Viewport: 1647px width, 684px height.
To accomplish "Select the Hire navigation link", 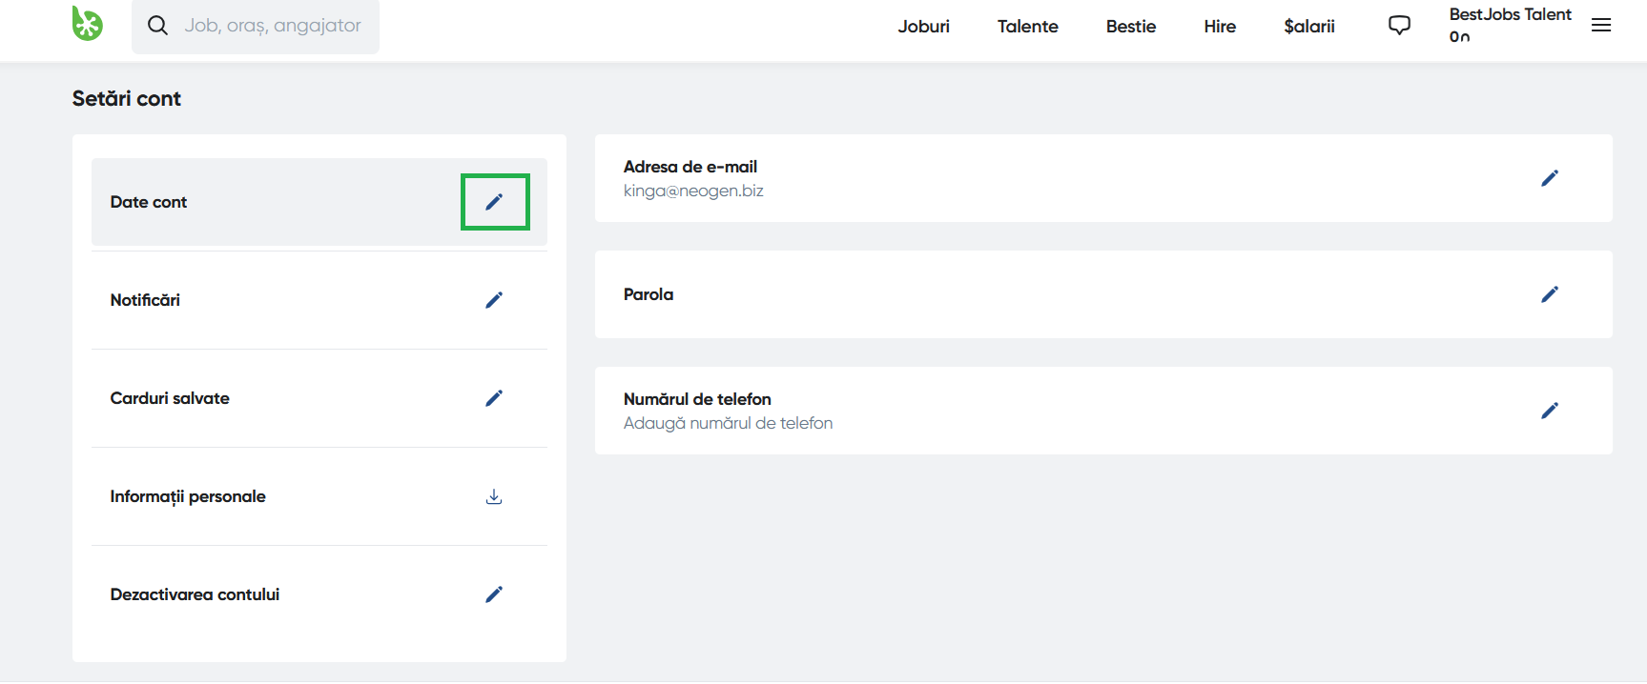I will [1220, 27].
